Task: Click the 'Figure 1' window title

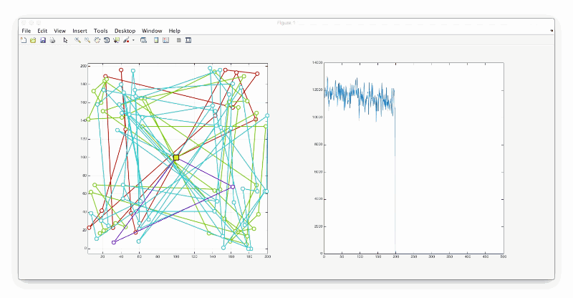Action: point(286,23)
